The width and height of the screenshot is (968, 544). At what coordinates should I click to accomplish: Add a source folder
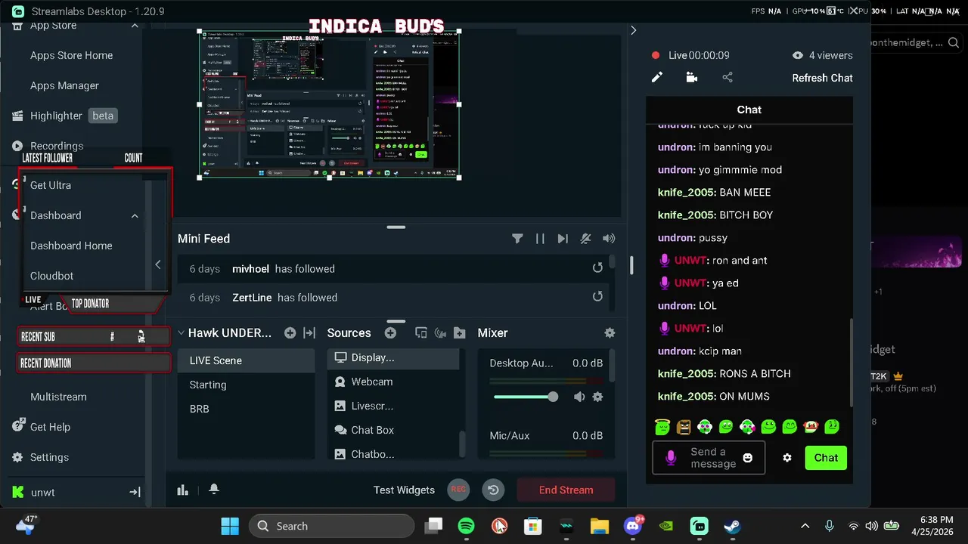tap(460, 333)
